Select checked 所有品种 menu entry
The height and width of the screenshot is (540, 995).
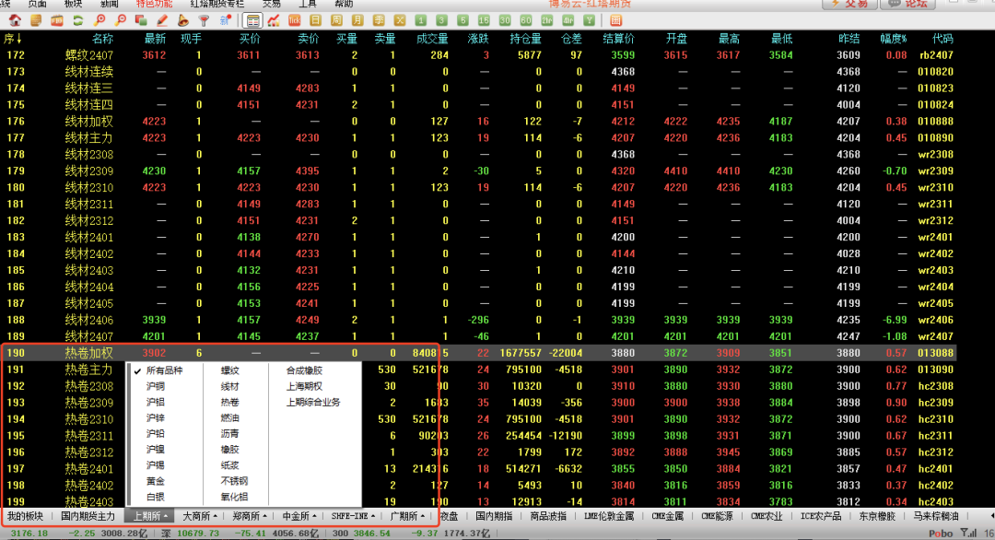(x=164, y=370)
